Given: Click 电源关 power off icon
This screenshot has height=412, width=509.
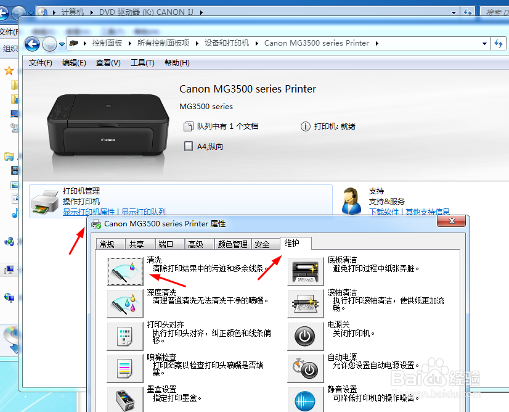Looking at the screenshot, I should tap(306, 336).
